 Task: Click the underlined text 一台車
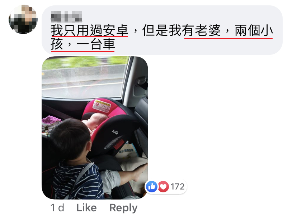(96, 44)
